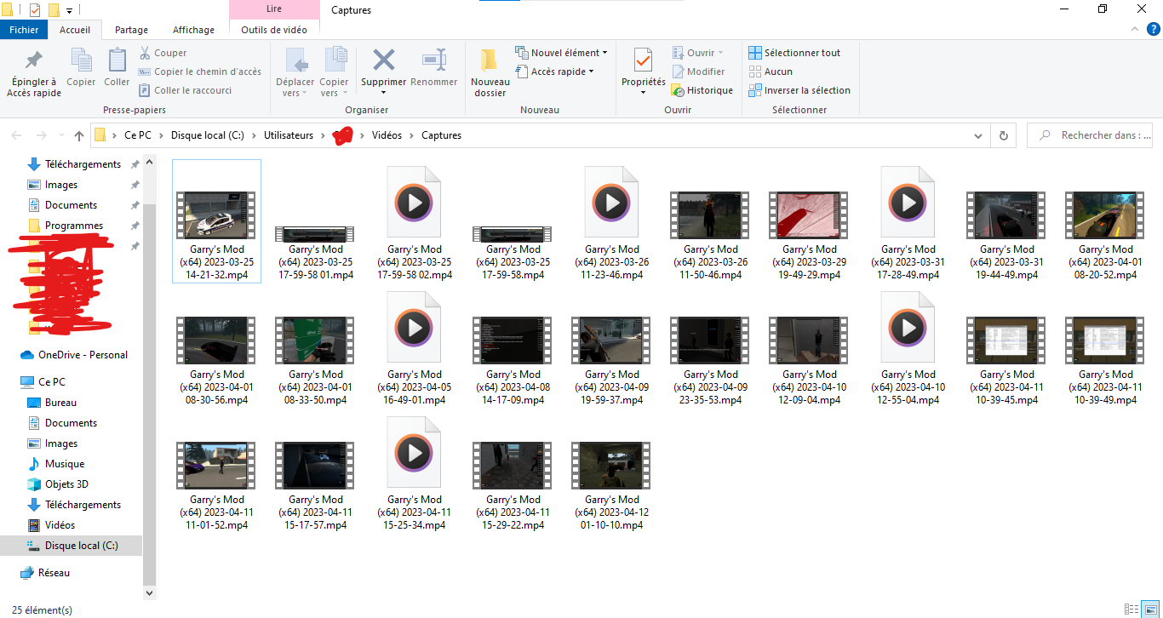
Task: Click the Copier ribbon icon
Action: (x=81, y=61)
